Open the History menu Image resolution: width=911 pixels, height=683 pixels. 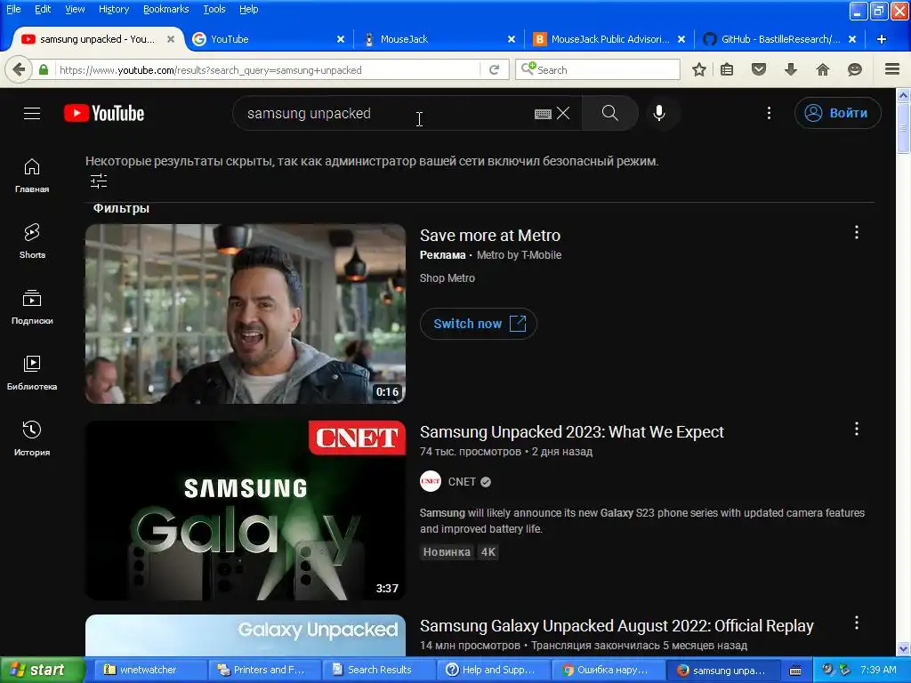(114, 9)
